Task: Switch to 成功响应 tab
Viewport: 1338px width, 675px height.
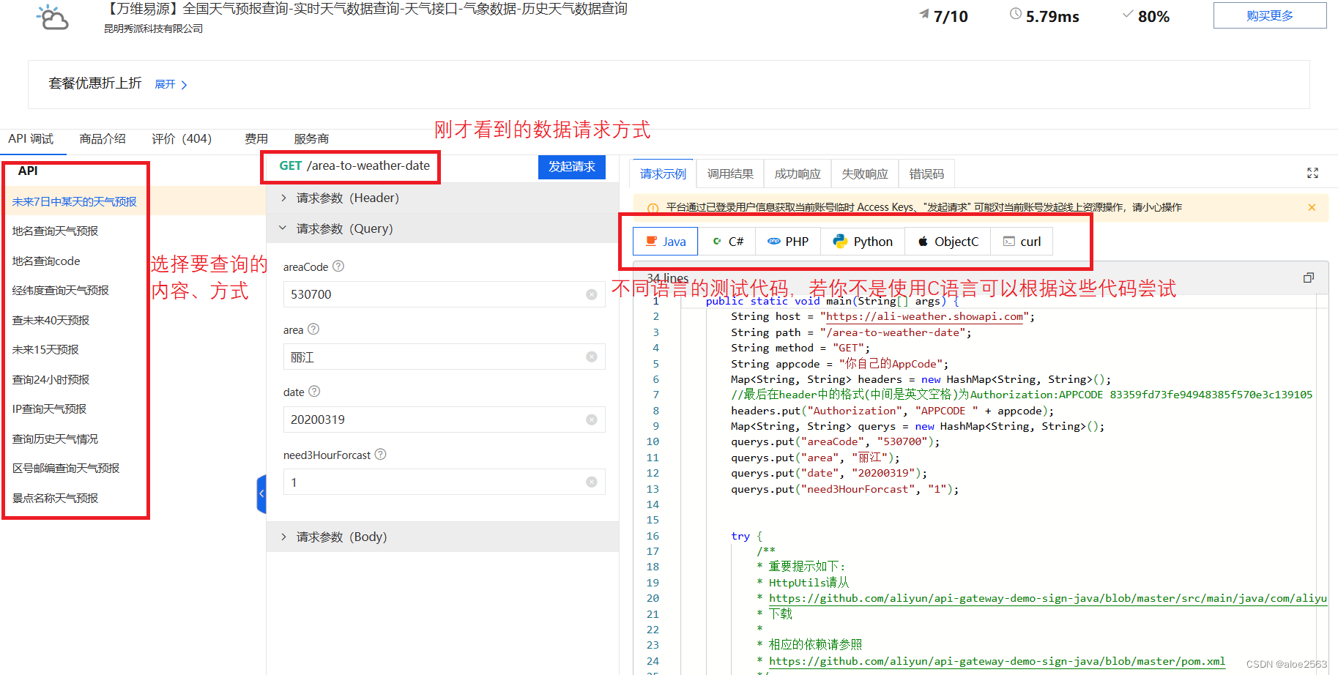Action: pyautogui.click(x=798, y=174)
